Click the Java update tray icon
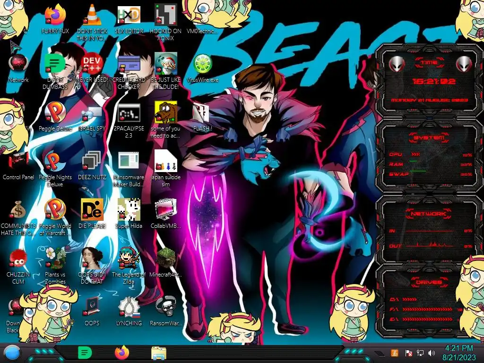 [x=395, y=353]
